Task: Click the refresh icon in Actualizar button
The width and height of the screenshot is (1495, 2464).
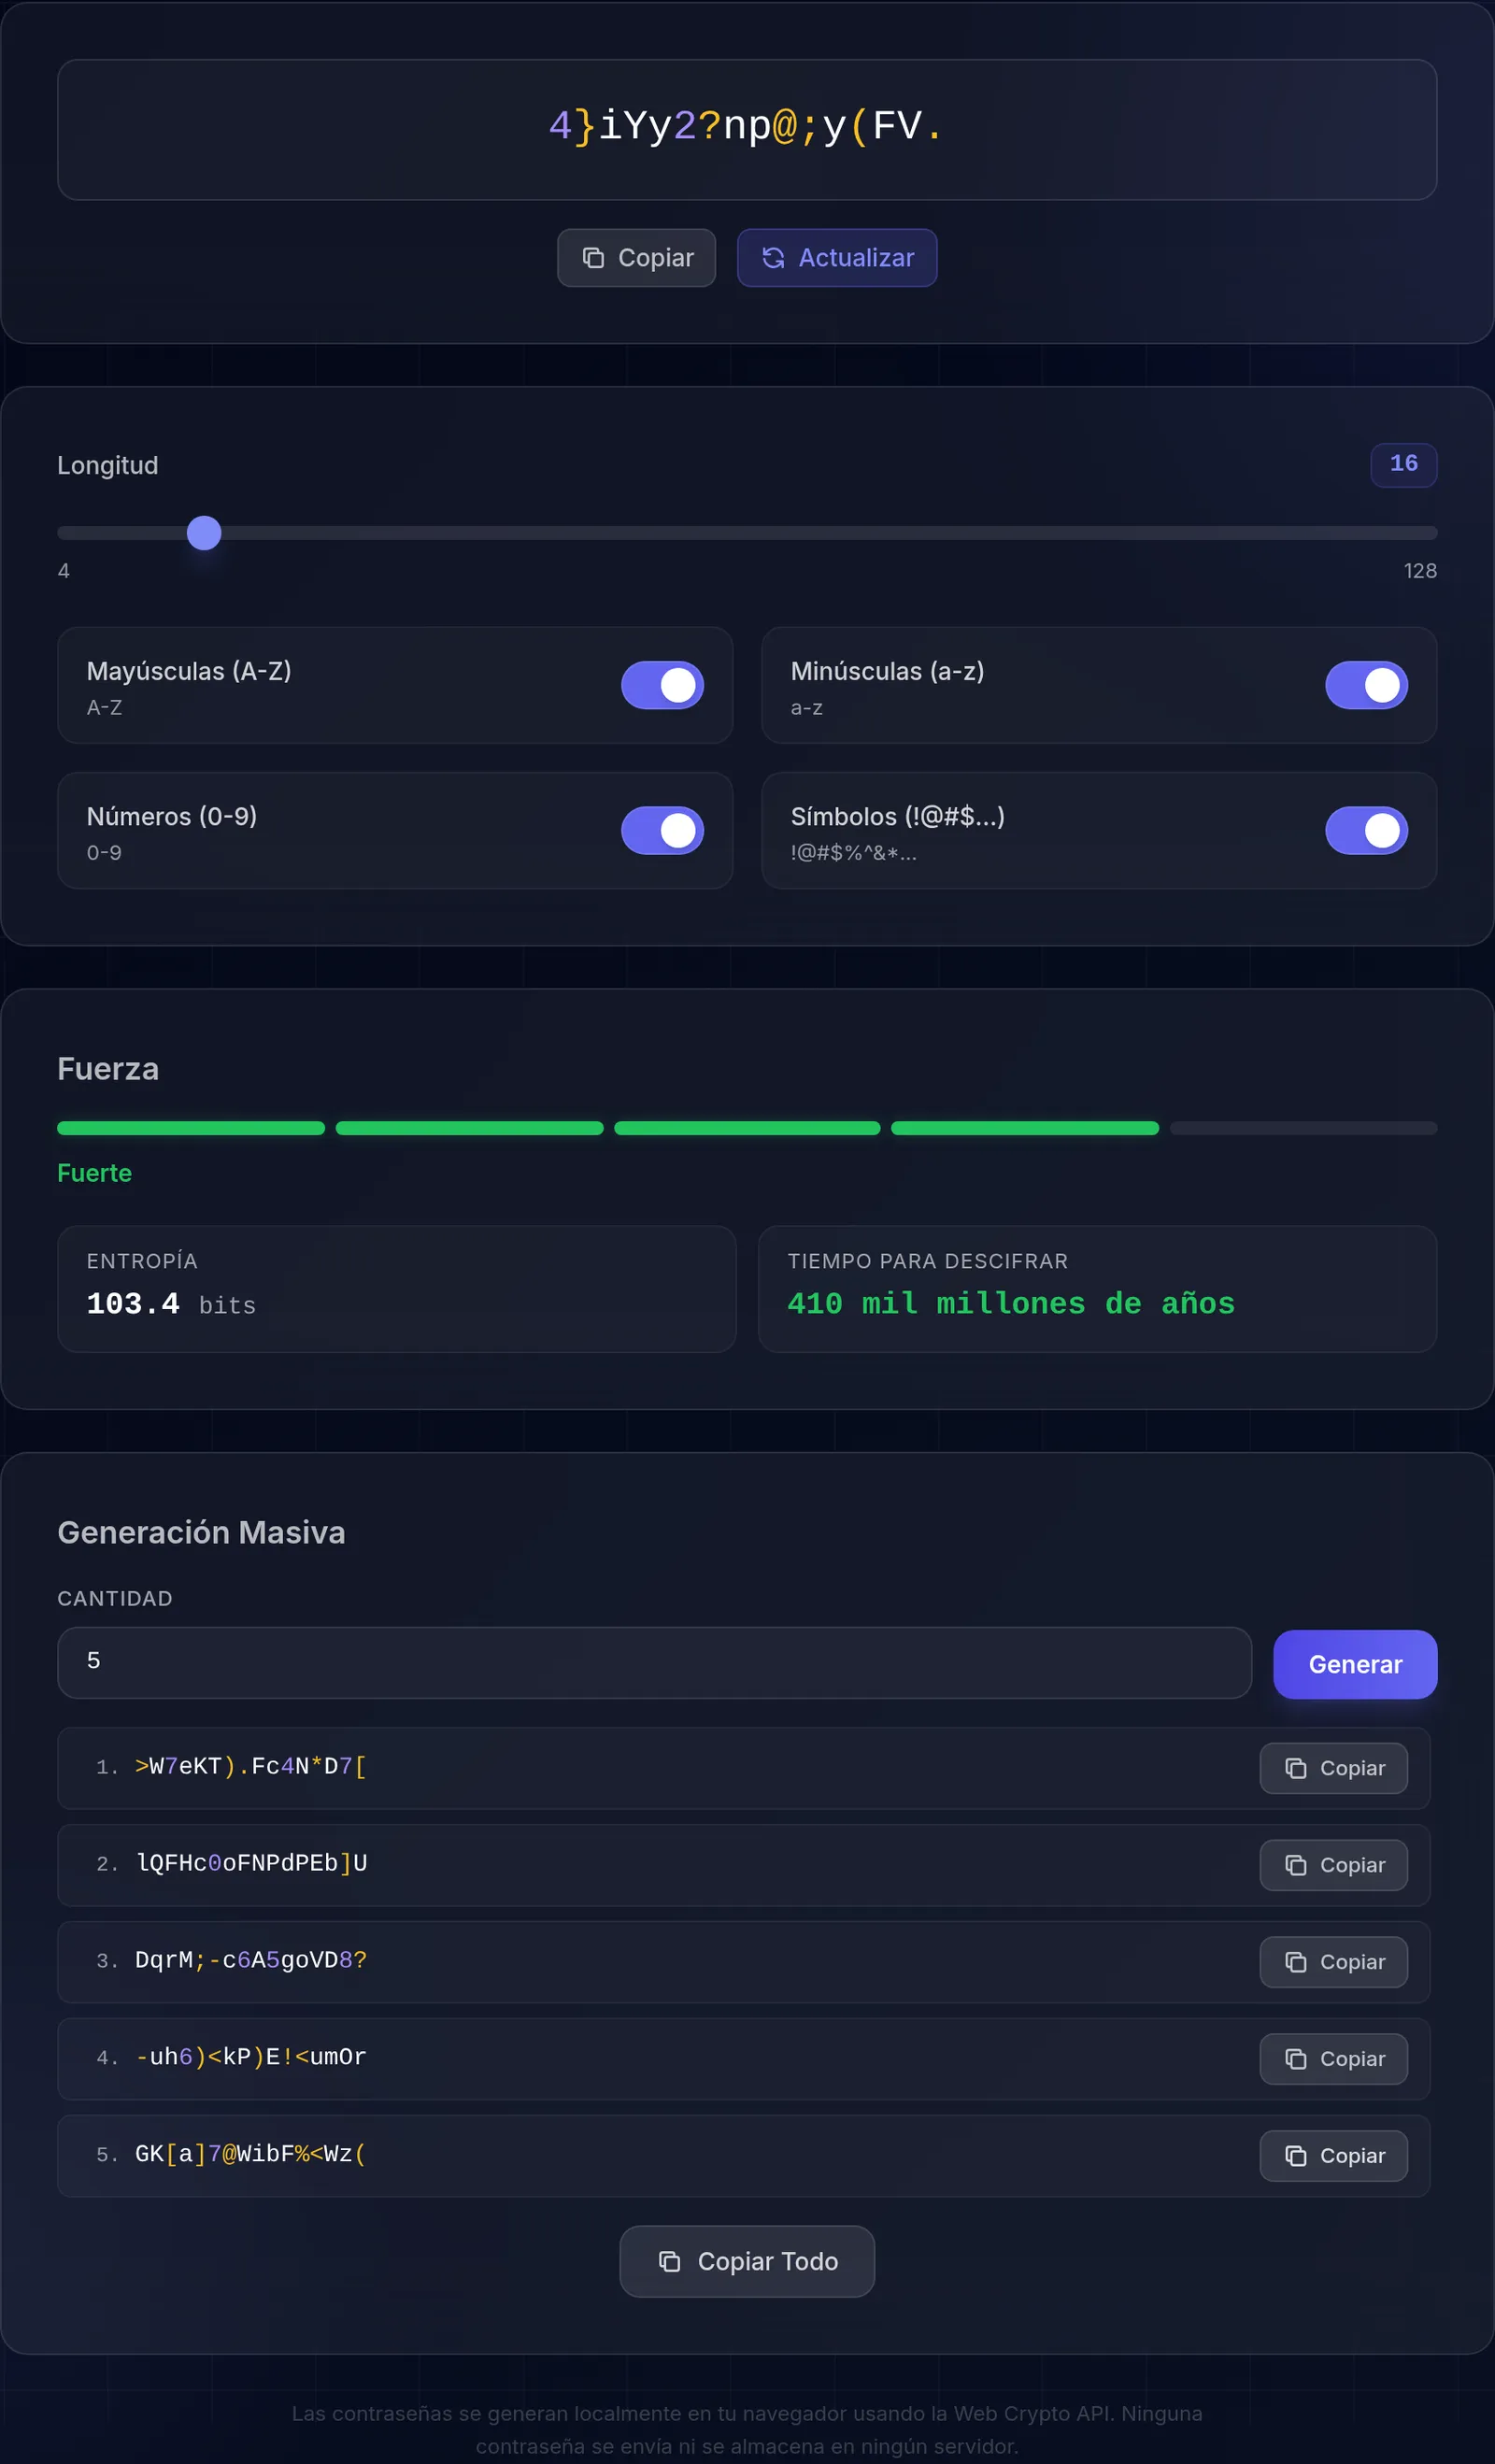Action: (x=773, y=258)
